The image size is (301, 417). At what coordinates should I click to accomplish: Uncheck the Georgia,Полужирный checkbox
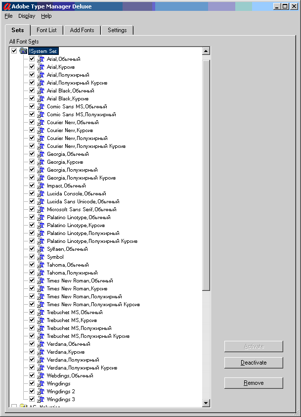click(32, 169)
